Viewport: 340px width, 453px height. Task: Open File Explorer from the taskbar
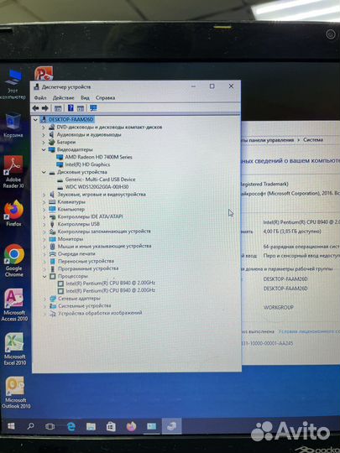coord(91,427)
